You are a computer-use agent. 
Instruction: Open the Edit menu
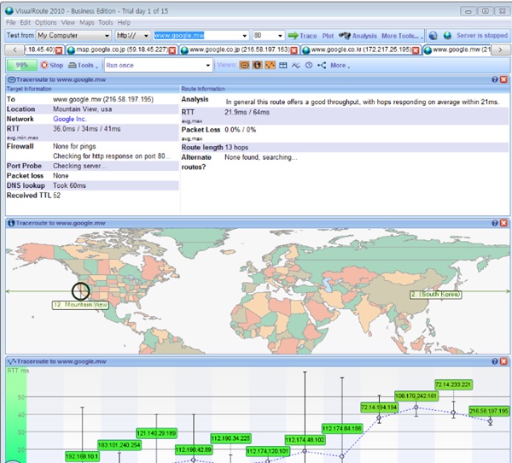pos(25,22)
